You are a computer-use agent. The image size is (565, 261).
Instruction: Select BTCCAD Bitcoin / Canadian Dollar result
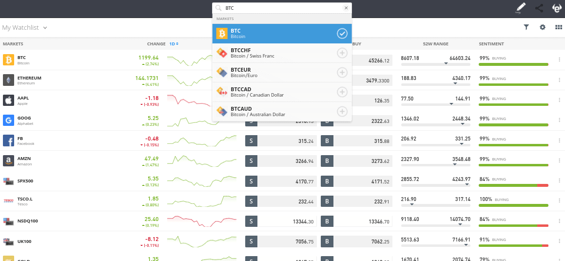click(282, 92)
